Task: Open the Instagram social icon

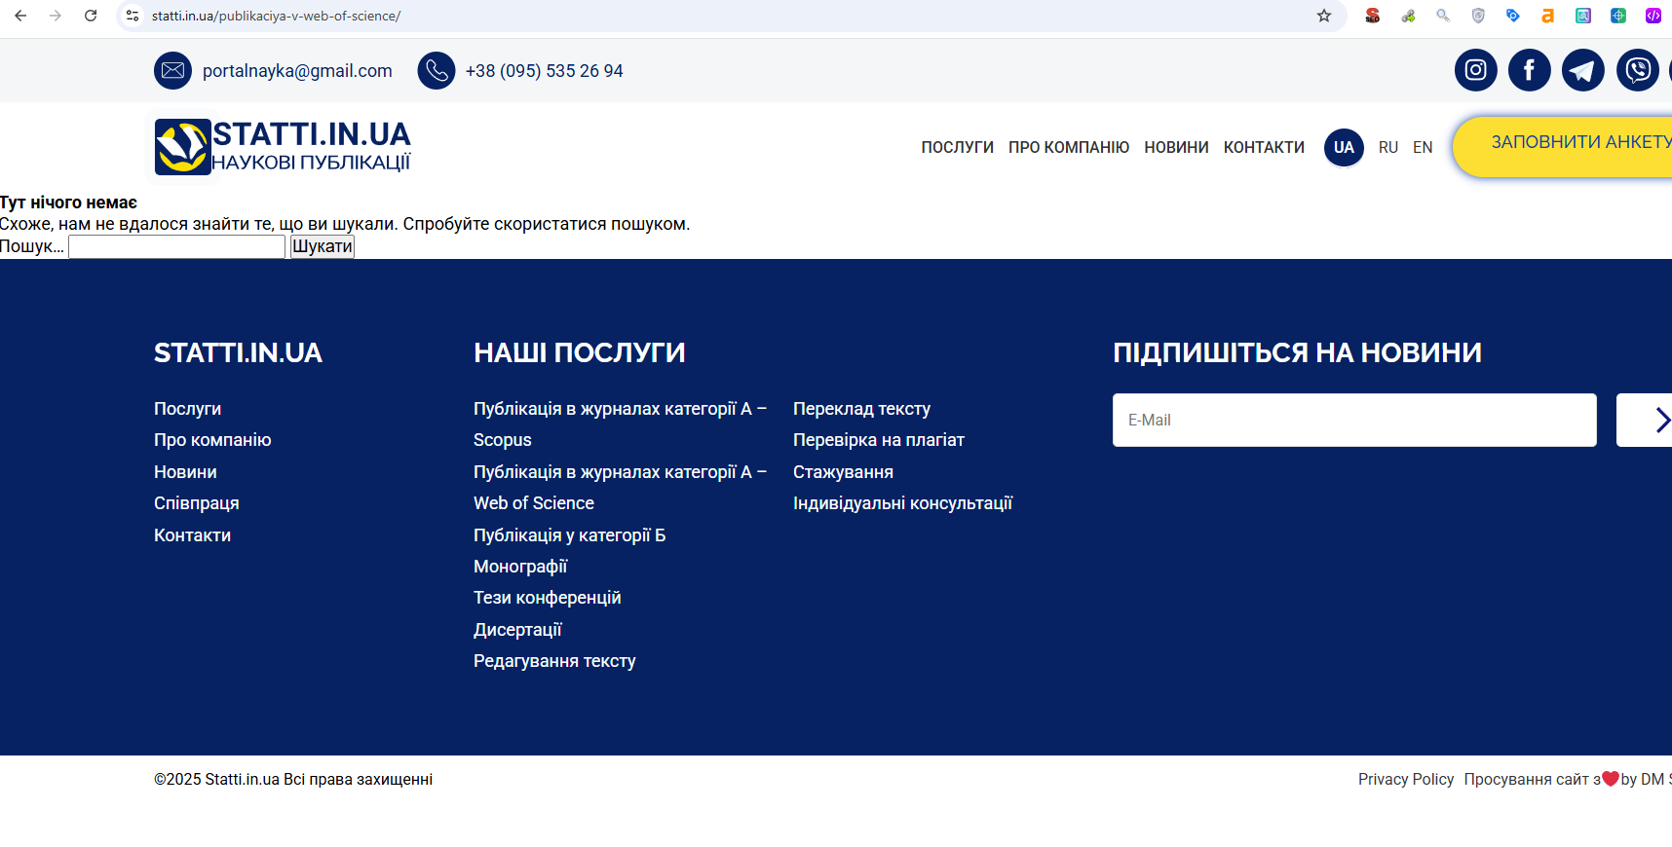Action: click(x=1476, y=70)
